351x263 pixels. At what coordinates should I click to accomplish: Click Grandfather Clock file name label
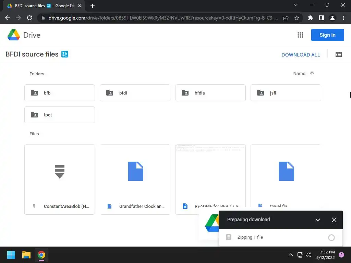coord(142,206)
